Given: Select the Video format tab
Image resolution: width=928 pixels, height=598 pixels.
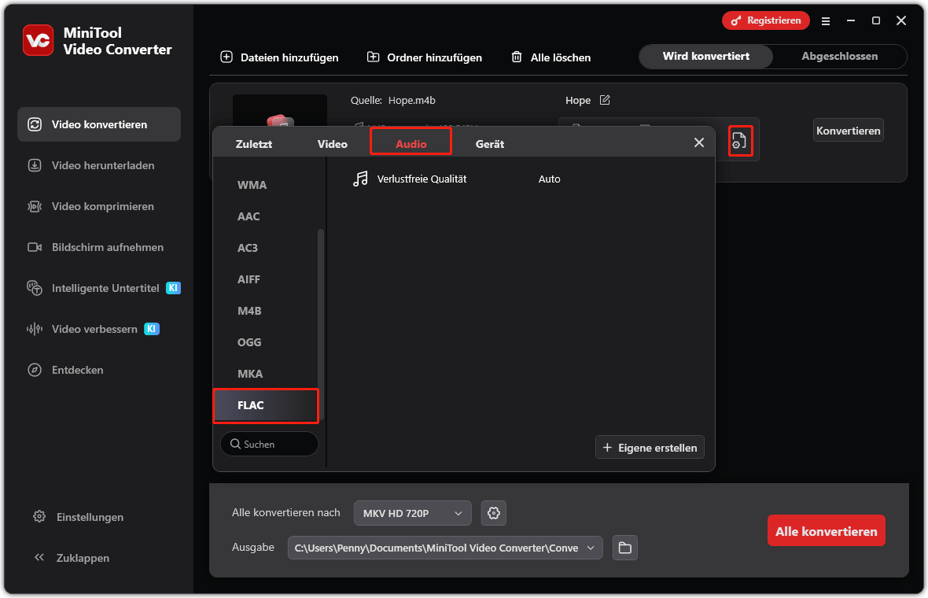Looking at the screenshot, I should click(x=332, y=144).
